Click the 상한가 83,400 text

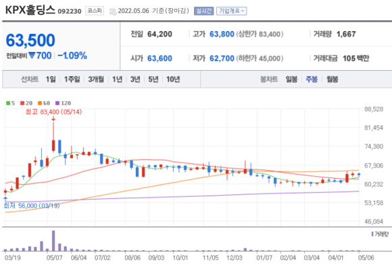[x=260, y=34]
